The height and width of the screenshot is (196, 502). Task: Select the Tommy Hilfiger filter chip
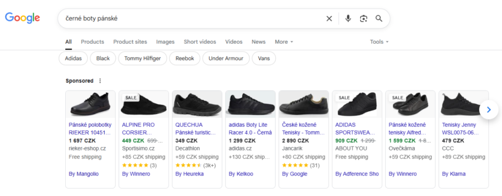click(x=143, y=58)
